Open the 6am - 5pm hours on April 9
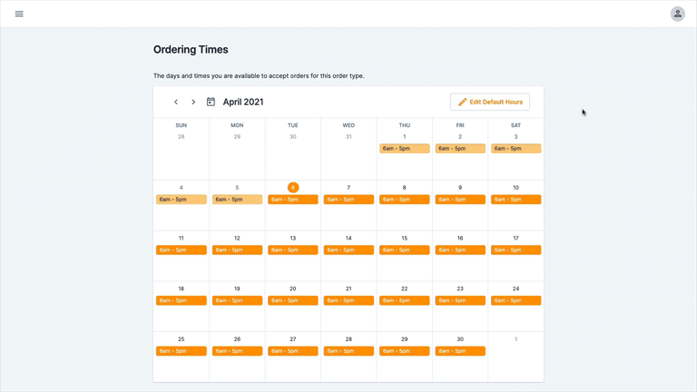The image size is (697, 392). (x=460, y=200)
